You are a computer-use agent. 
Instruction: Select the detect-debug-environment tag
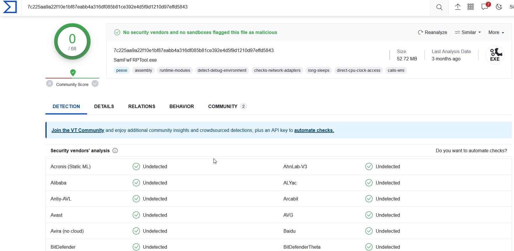pyautogui.click(x=222, y=70)
